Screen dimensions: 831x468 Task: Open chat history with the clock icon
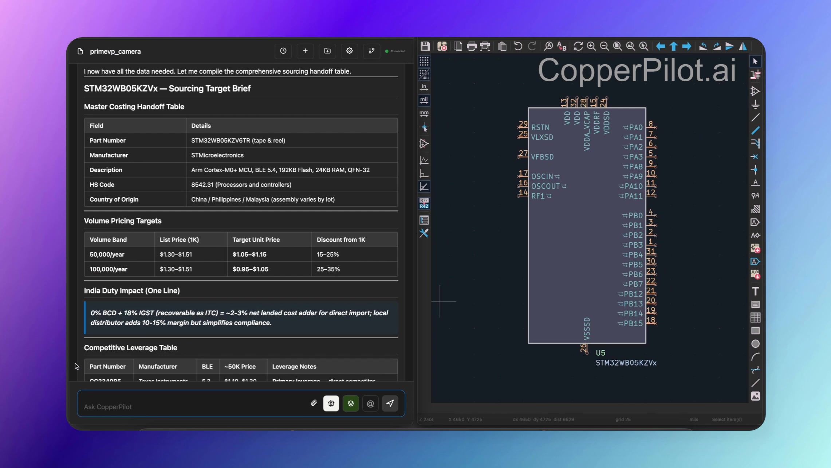point(283,51)
